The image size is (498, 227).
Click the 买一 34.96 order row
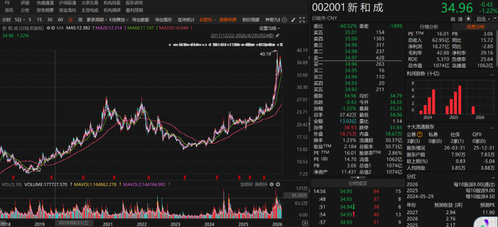(x=357, y=63)
